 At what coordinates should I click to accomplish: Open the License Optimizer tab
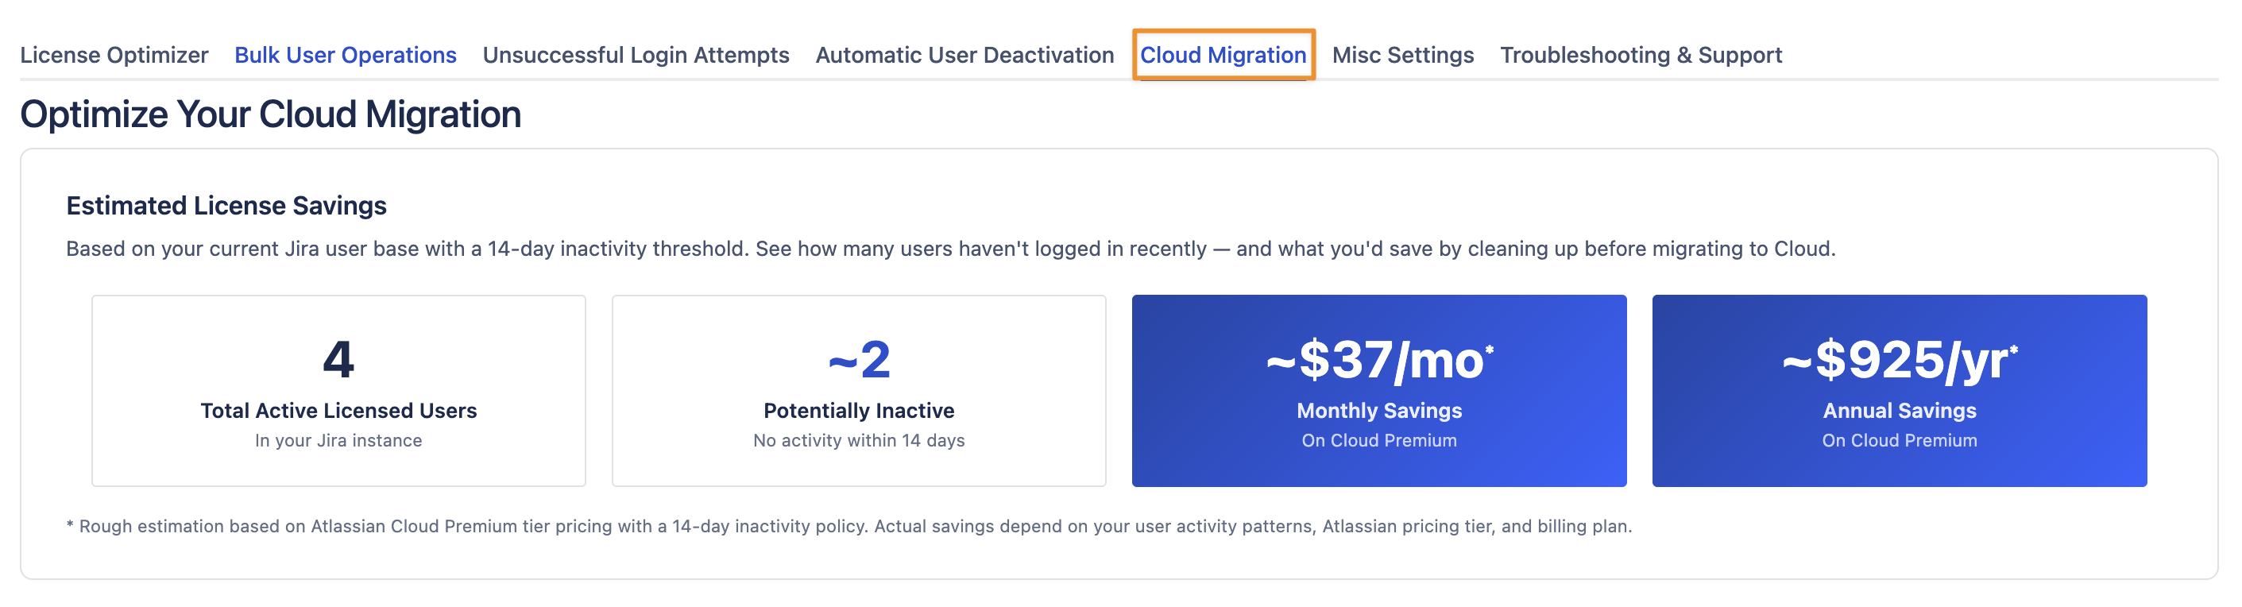tap(114, 55)
